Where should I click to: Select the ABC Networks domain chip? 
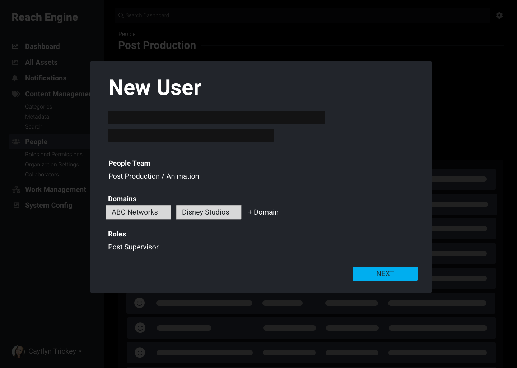coord(138,212)
